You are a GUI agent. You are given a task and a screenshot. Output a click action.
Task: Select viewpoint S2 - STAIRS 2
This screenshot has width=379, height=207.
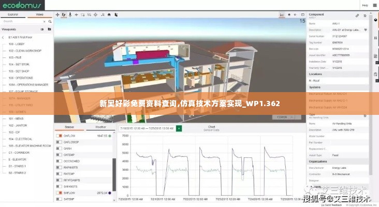click(x=17, y=173)
